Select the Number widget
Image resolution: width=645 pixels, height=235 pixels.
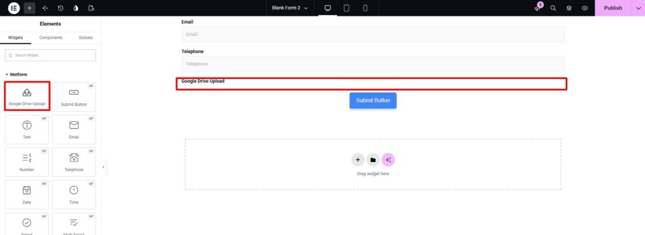point(26,162)
